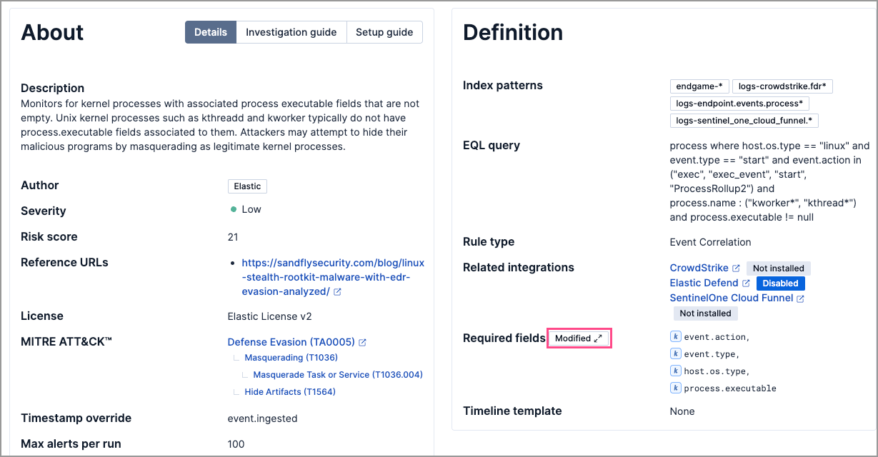
Task: Click the external link icon after the sandflysecurity URL
Action: 338,291
